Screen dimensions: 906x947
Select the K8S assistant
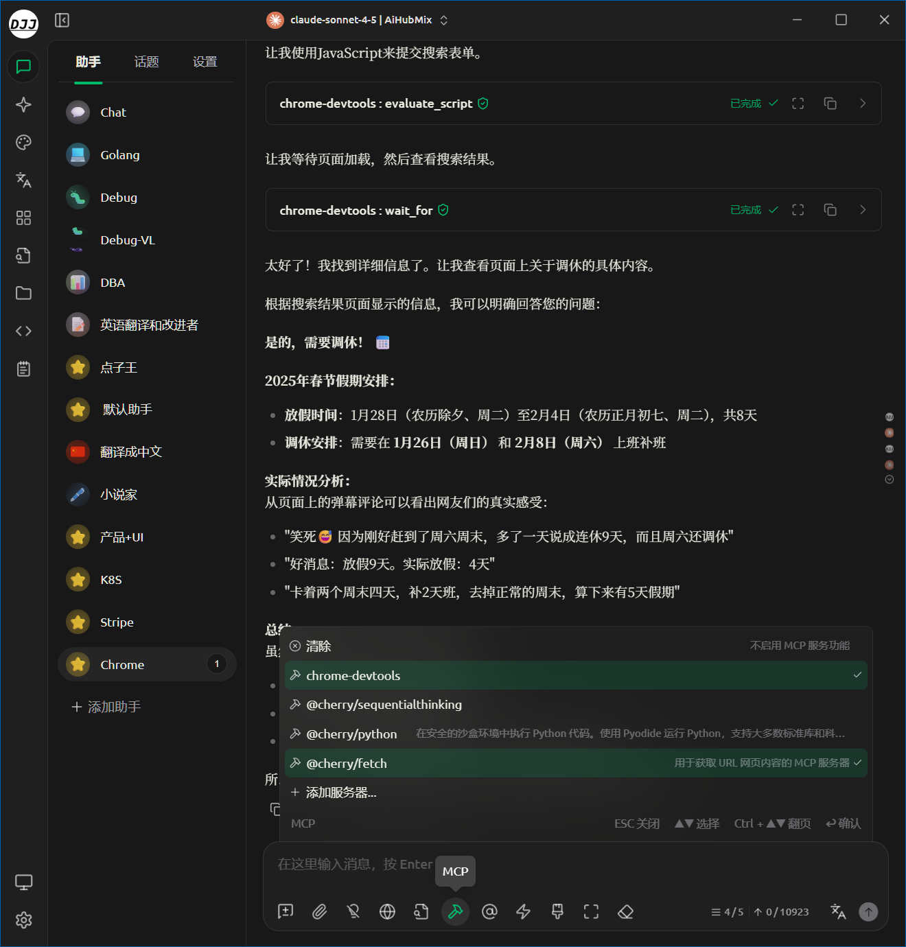click(x=147, y=580)
